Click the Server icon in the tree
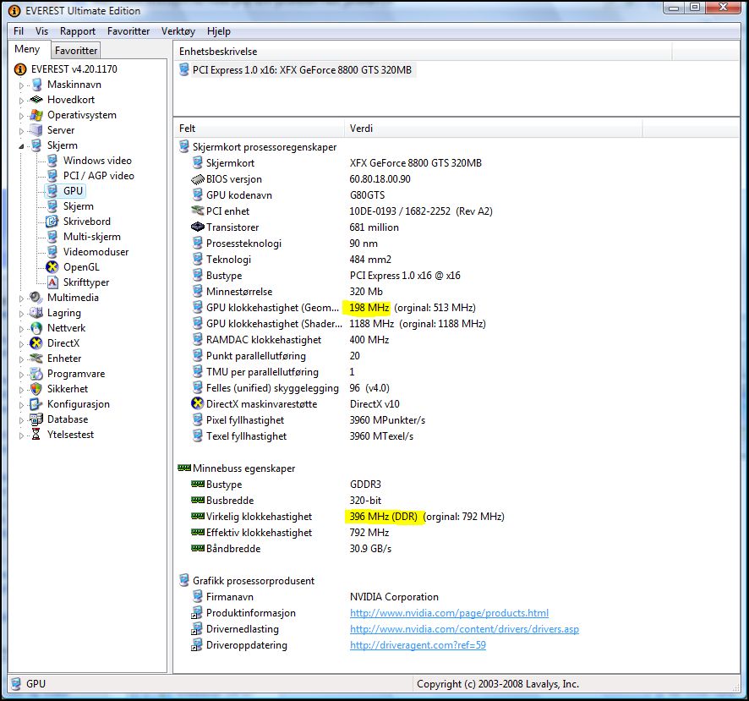This screenshot has width=749, height=701. pyautogui.click(x=36, y=130)
